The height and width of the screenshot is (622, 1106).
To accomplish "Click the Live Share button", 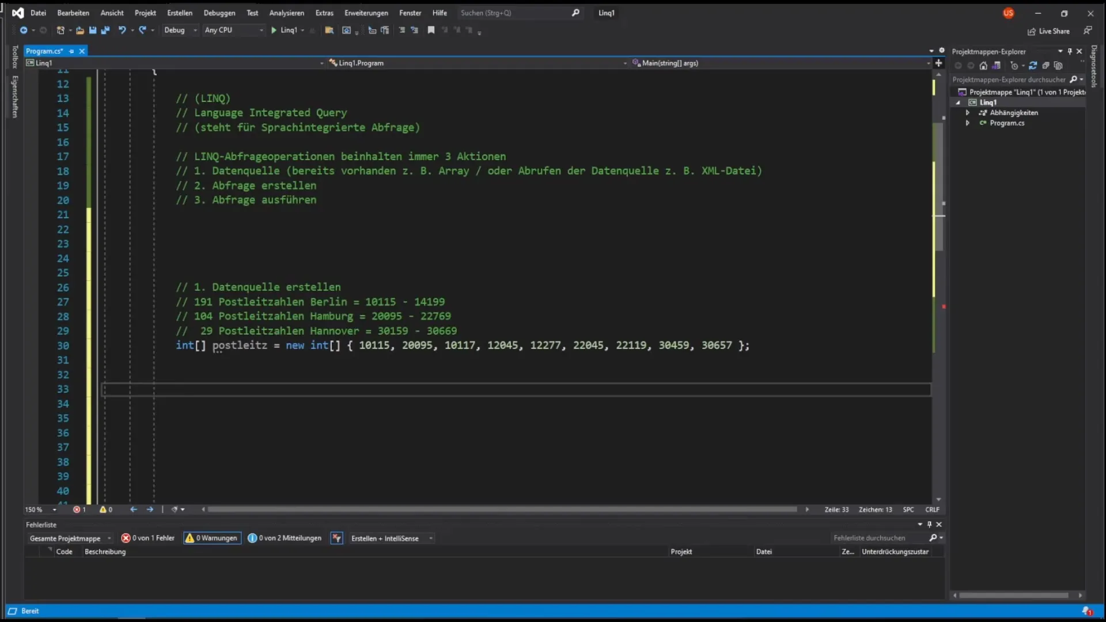I will 1049,31.
